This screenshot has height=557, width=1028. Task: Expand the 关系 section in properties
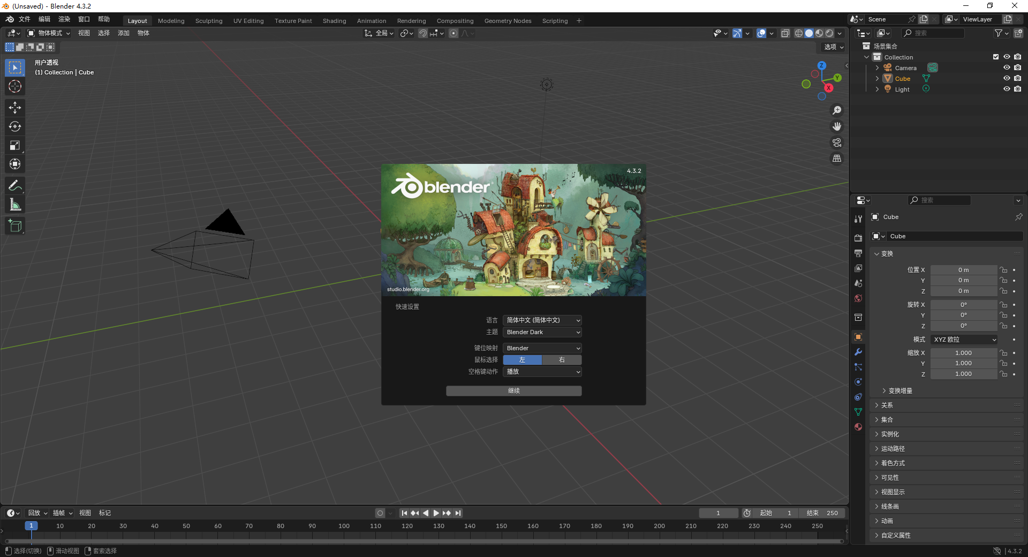(x=887, y=405)
